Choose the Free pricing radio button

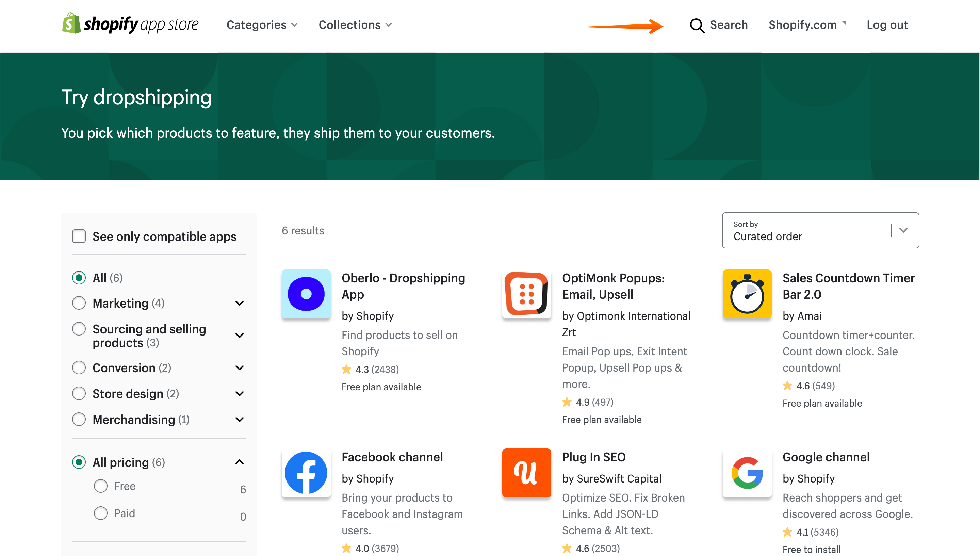click(101, 486)
